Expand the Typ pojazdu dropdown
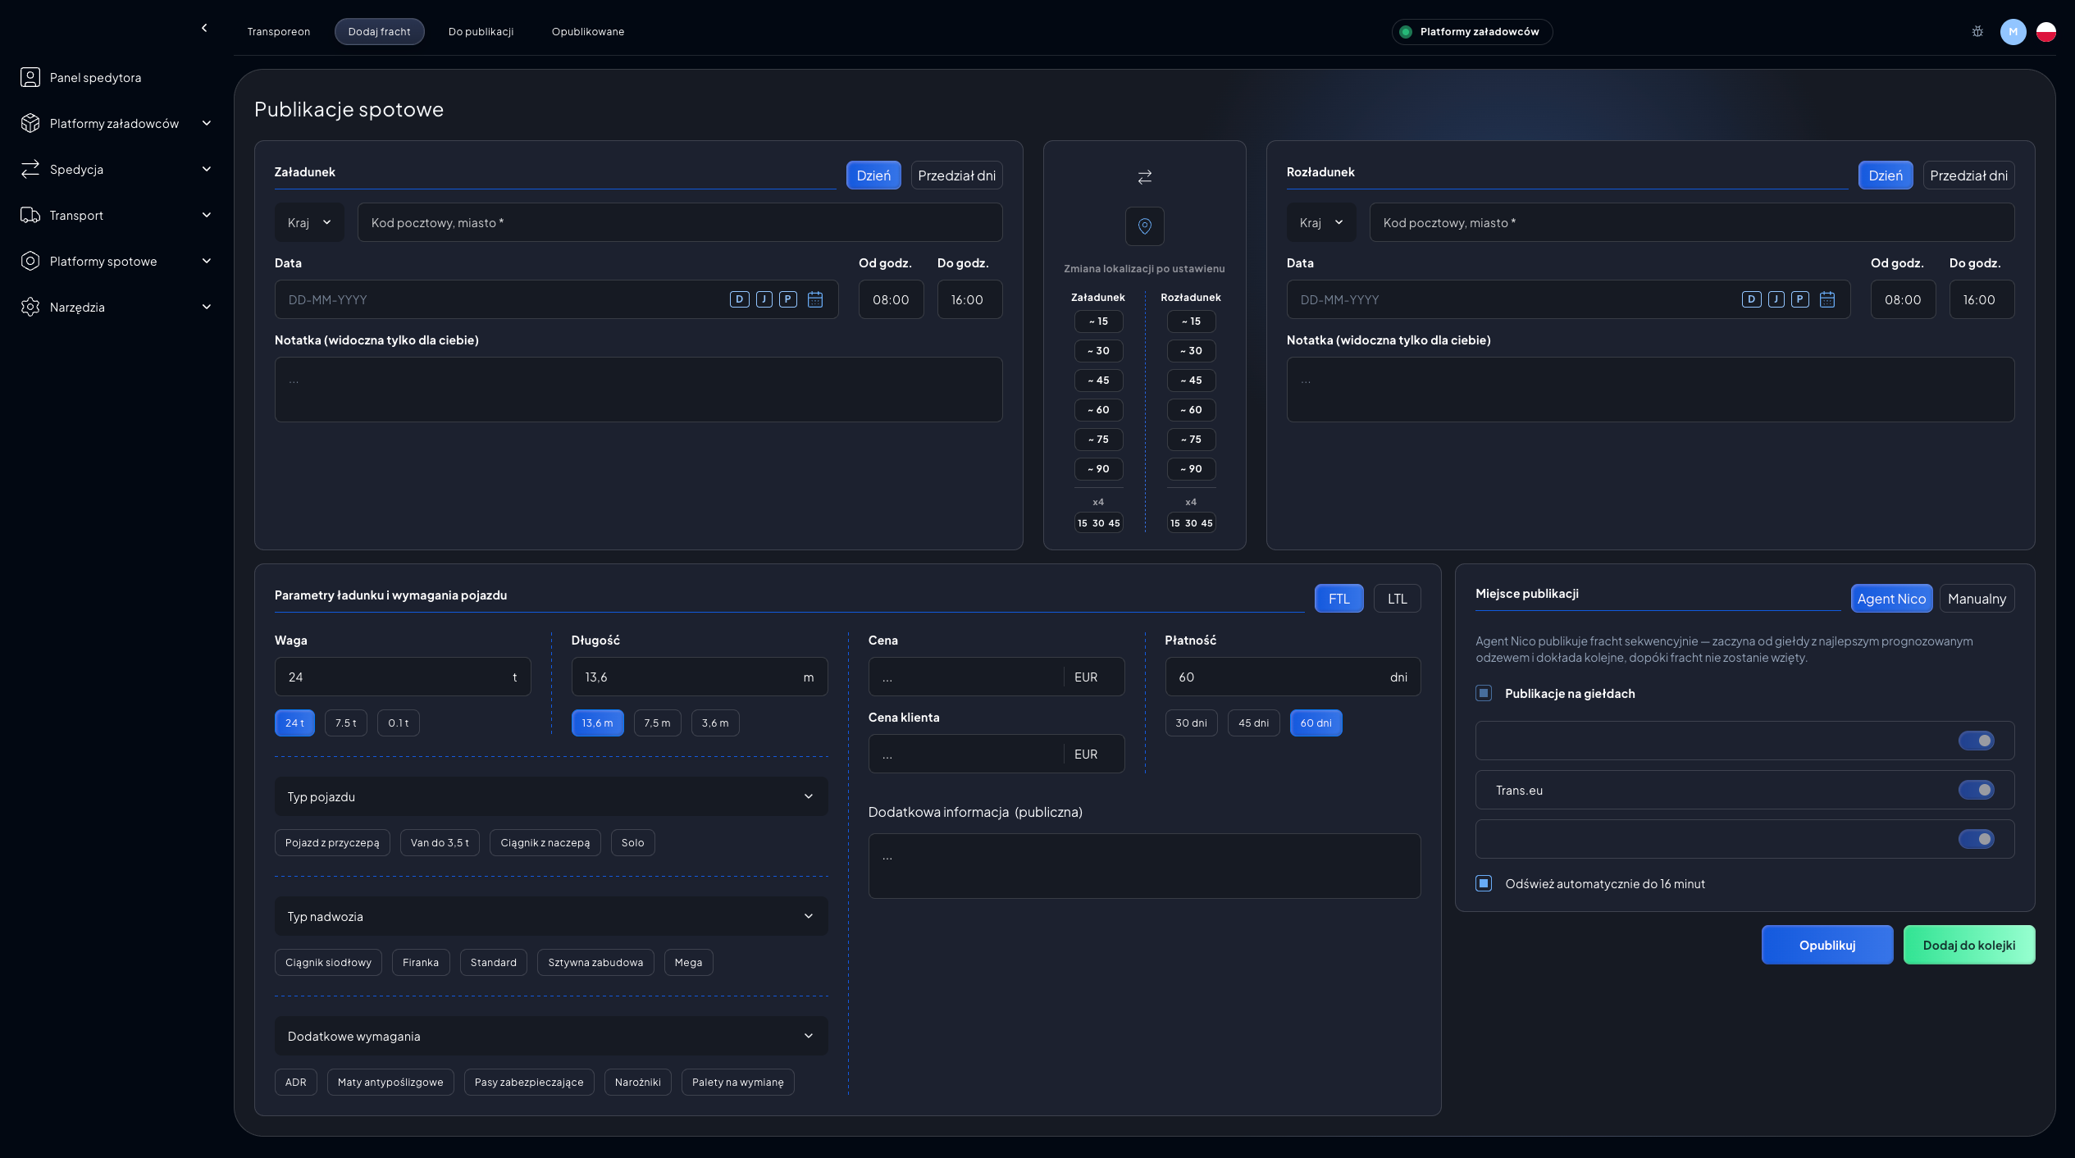 click(x=551, y=796)
